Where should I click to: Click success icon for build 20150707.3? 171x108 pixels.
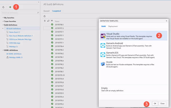(52, 28)
